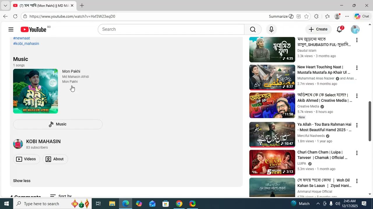
Task: Open browser Settings and more menu
Action: point(347,16)
